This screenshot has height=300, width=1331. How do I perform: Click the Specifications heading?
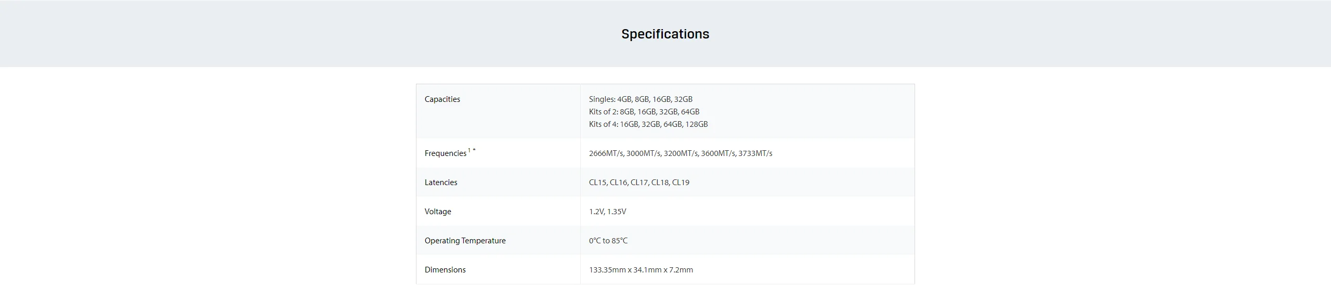665,34
